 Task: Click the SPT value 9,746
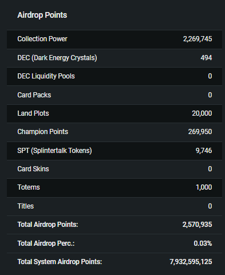(204, 151)
